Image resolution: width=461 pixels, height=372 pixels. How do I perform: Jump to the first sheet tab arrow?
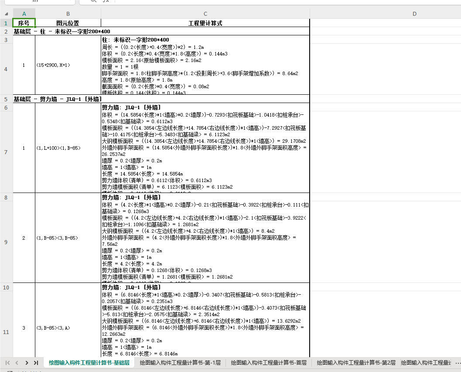8,363
